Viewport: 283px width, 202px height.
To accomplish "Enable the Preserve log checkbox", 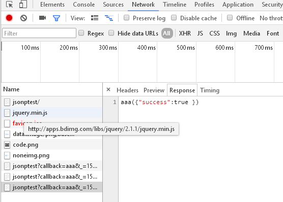I will click(126, 18).
